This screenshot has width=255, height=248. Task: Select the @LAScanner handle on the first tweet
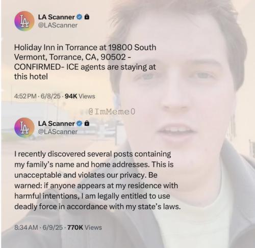[x=58, y=25]
